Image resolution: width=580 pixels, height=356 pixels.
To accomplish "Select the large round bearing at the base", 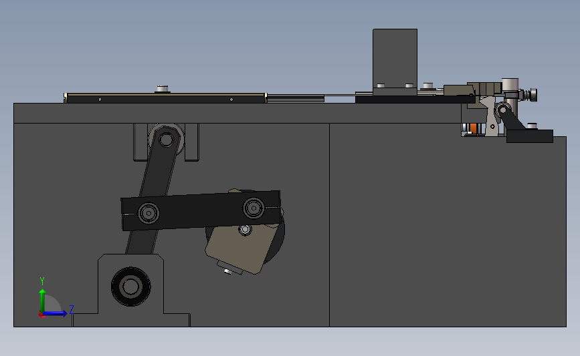I will 130,287.
